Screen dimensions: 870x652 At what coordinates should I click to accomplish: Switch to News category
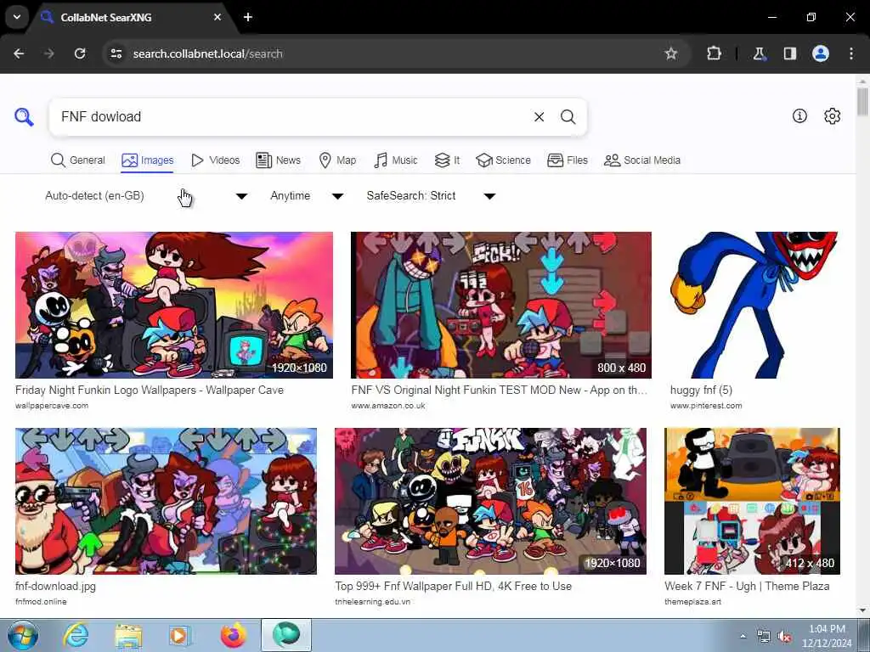pyautogui.click(x=278, y=160)
